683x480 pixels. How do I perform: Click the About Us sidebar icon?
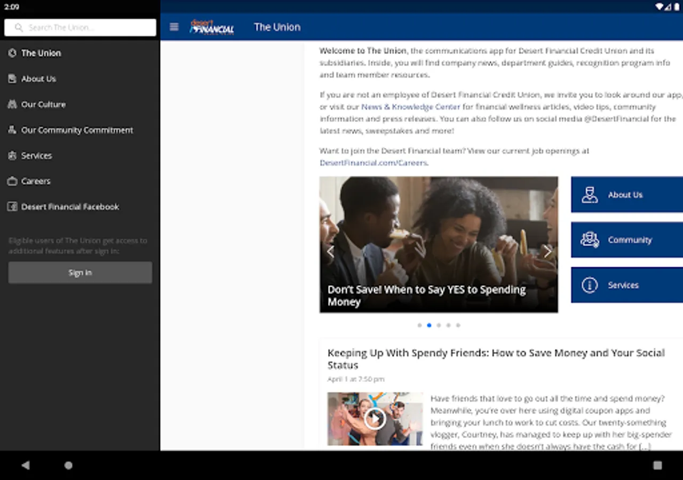[x=12, y=78]
